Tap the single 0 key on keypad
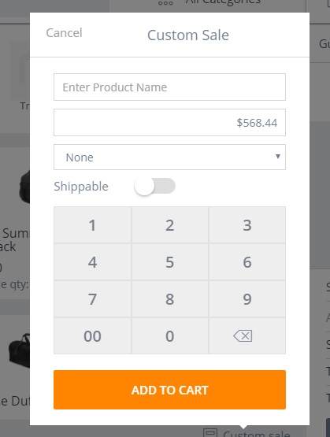This screenshot has width=330, height=437. [x=170, y=336]
